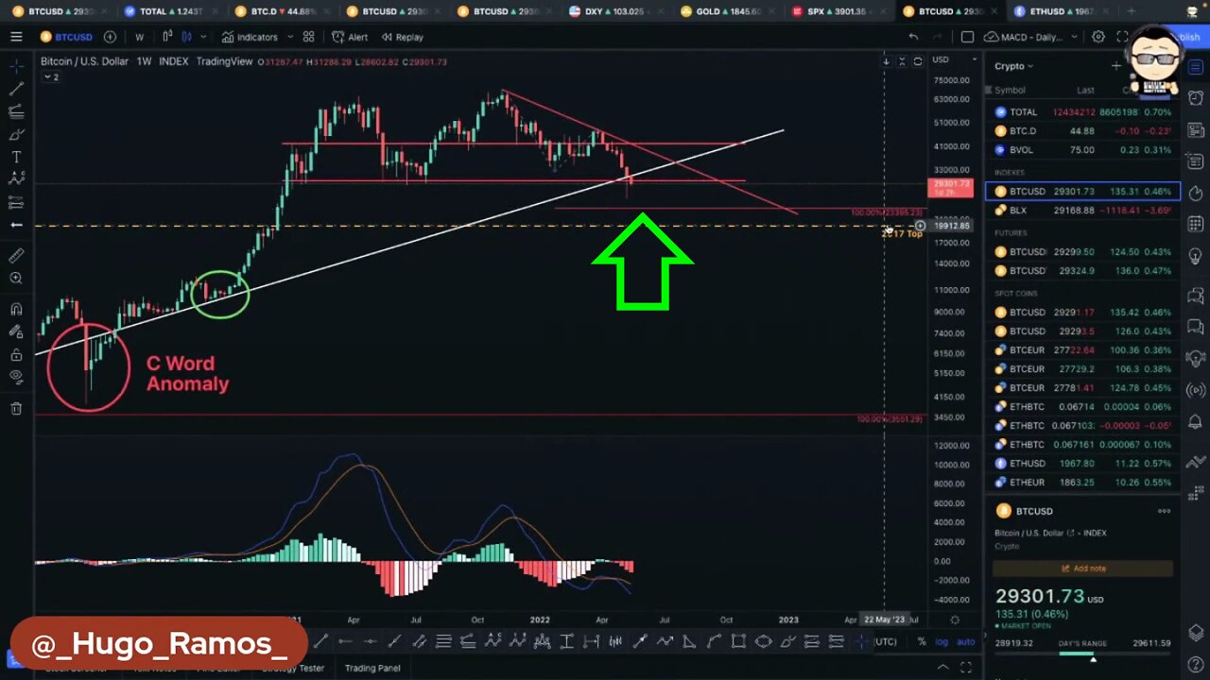The width and height of the screenshot is (1210, 680).
Task: Create an Alert from the top toolbar
Action: point(350,37)
